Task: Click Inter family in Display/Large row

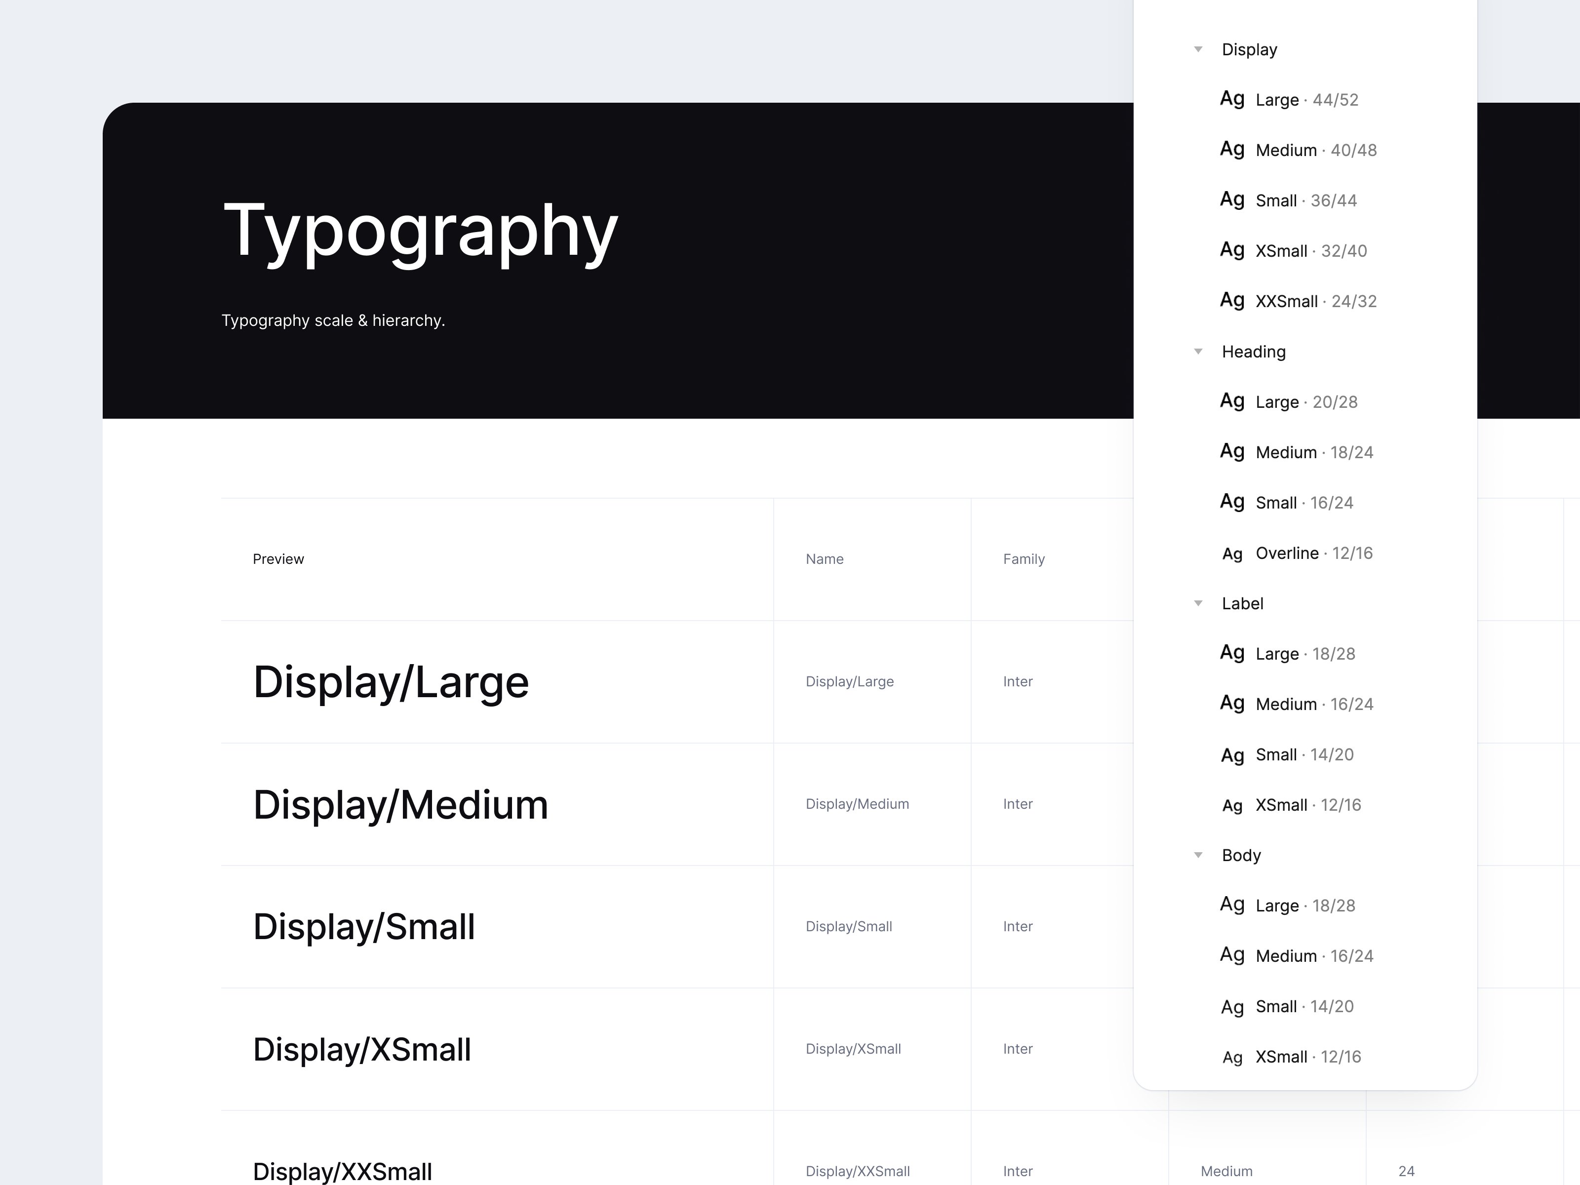Action: pyautogui.click(x=1018, y=681)
